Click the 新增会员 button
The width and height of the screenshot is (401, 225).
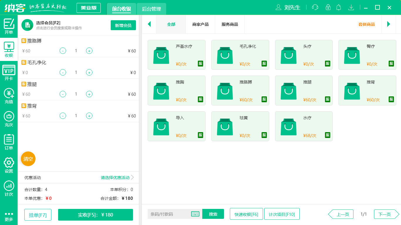123,25
